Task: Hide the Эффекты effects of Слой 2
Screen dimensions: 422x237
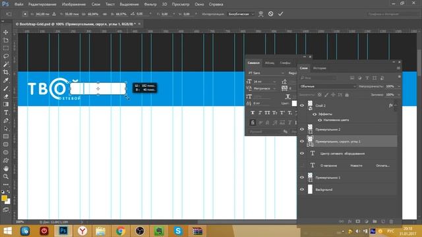Action: [x=315, y=114]
